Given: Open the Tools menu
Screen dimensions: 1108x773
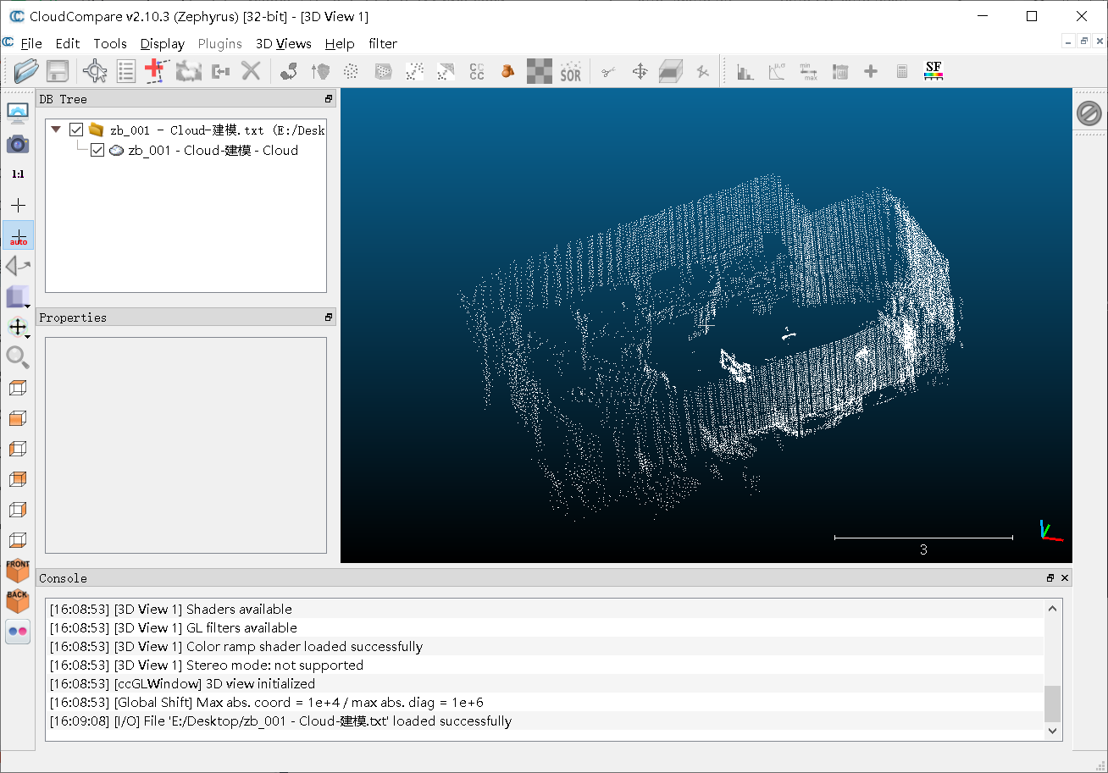Looking at the screenshot, I should tap(110, 43).
